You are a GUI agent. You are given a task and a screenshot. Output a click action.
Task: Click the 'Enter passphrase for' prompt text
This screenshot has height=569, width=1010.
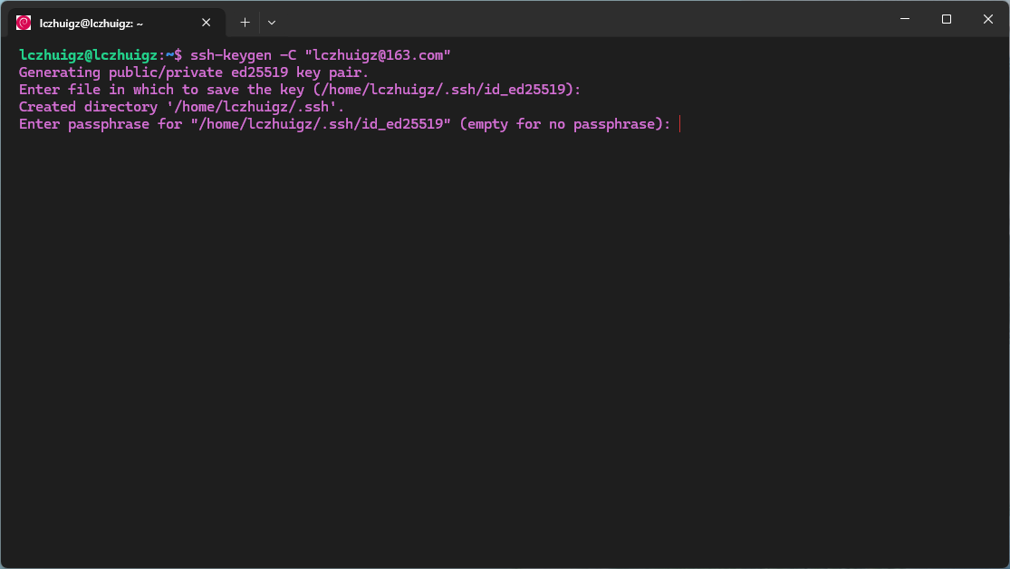coord(101,124)
